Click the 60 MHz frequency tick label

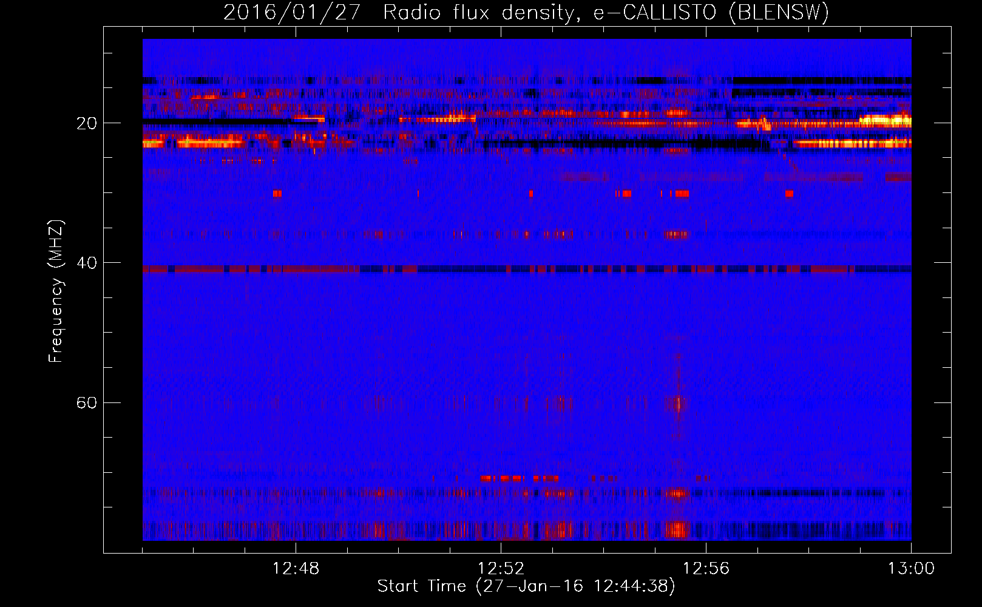coord(87,402)
